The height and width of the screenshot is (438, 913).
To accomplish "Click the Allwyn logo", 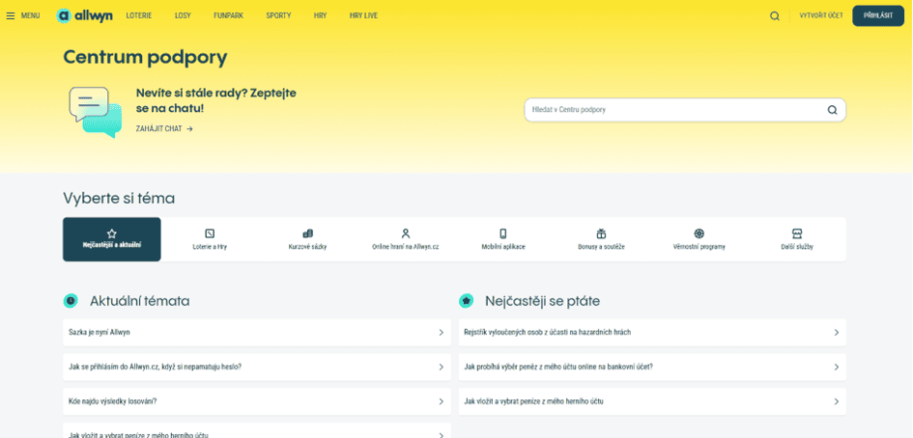I will tap(85, 15).
